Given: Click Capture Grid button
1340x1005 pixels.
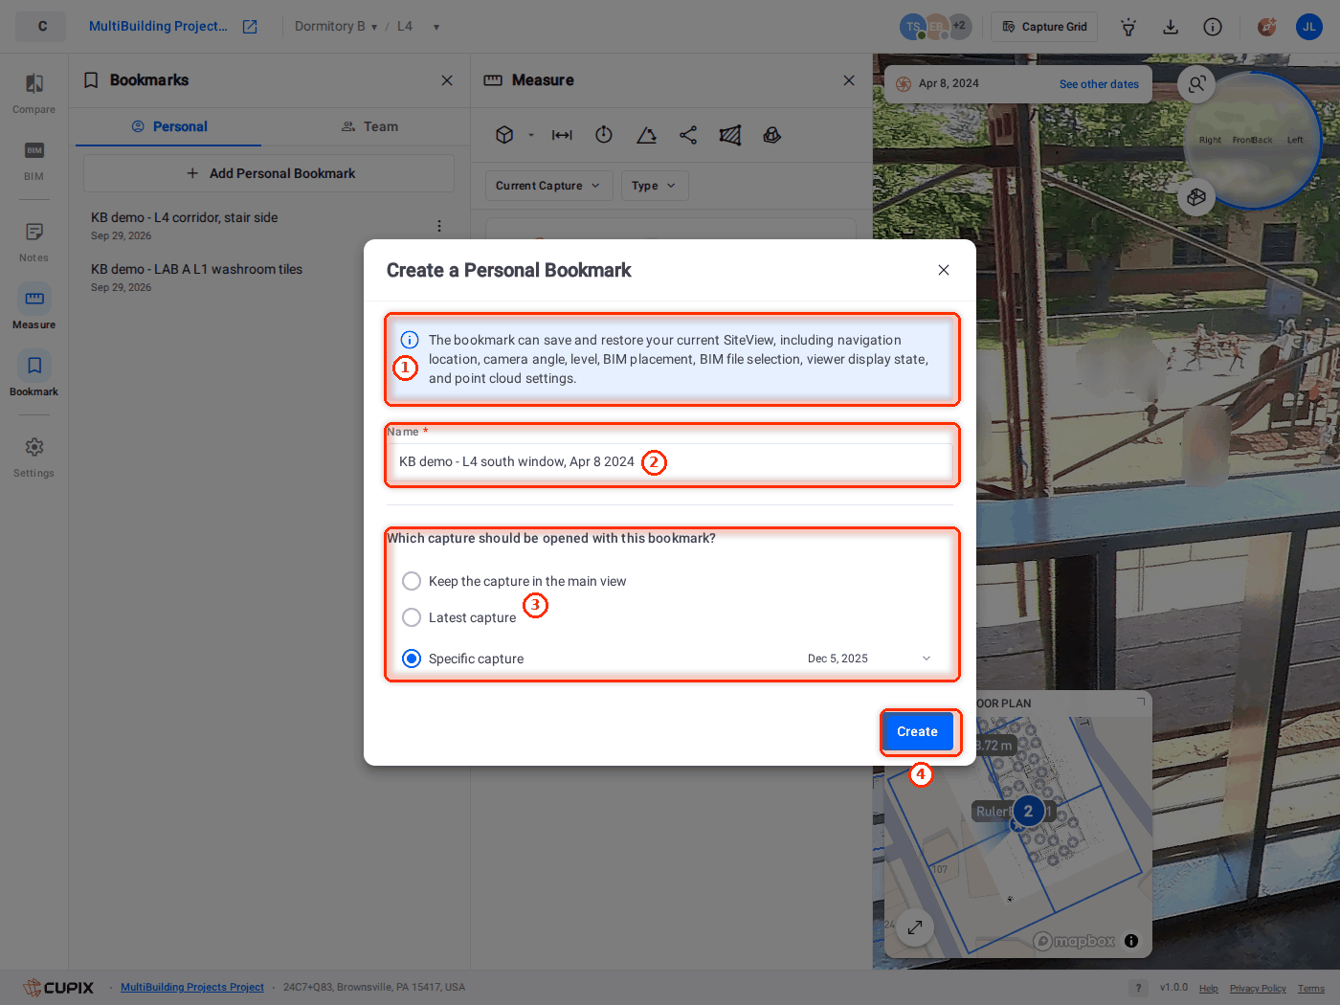Looking at the screenshot, I should (x=1044, y=27).
